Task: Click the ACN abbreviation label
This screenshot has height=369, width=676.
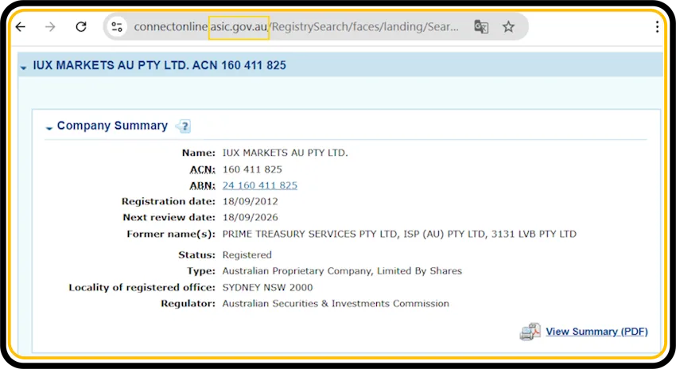Action: pos(202,170)
